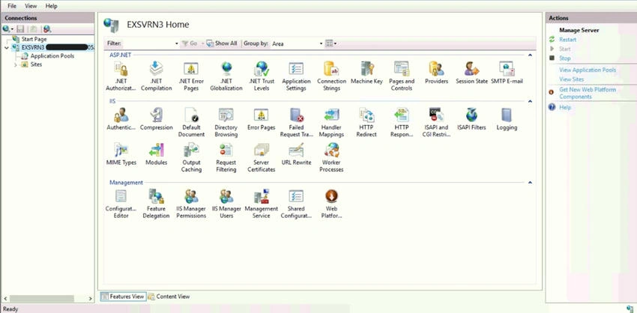Open Handler Mappings feature
Image resolution: width=637 pixels, height=313 pixels.
(331, 123)
